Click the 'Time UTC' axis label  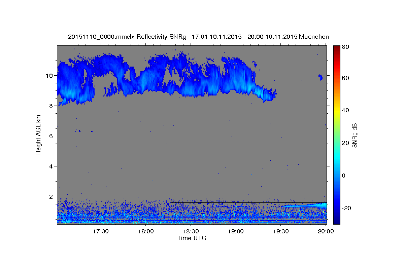[x=192, y=238]
